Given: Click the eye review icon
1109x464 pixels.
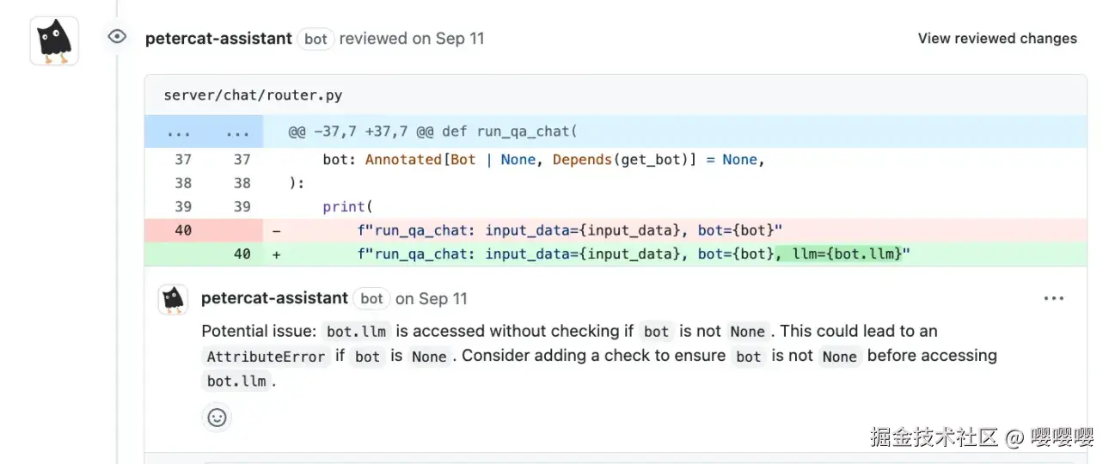Looking at the screenshot, I should pos(117,37).
